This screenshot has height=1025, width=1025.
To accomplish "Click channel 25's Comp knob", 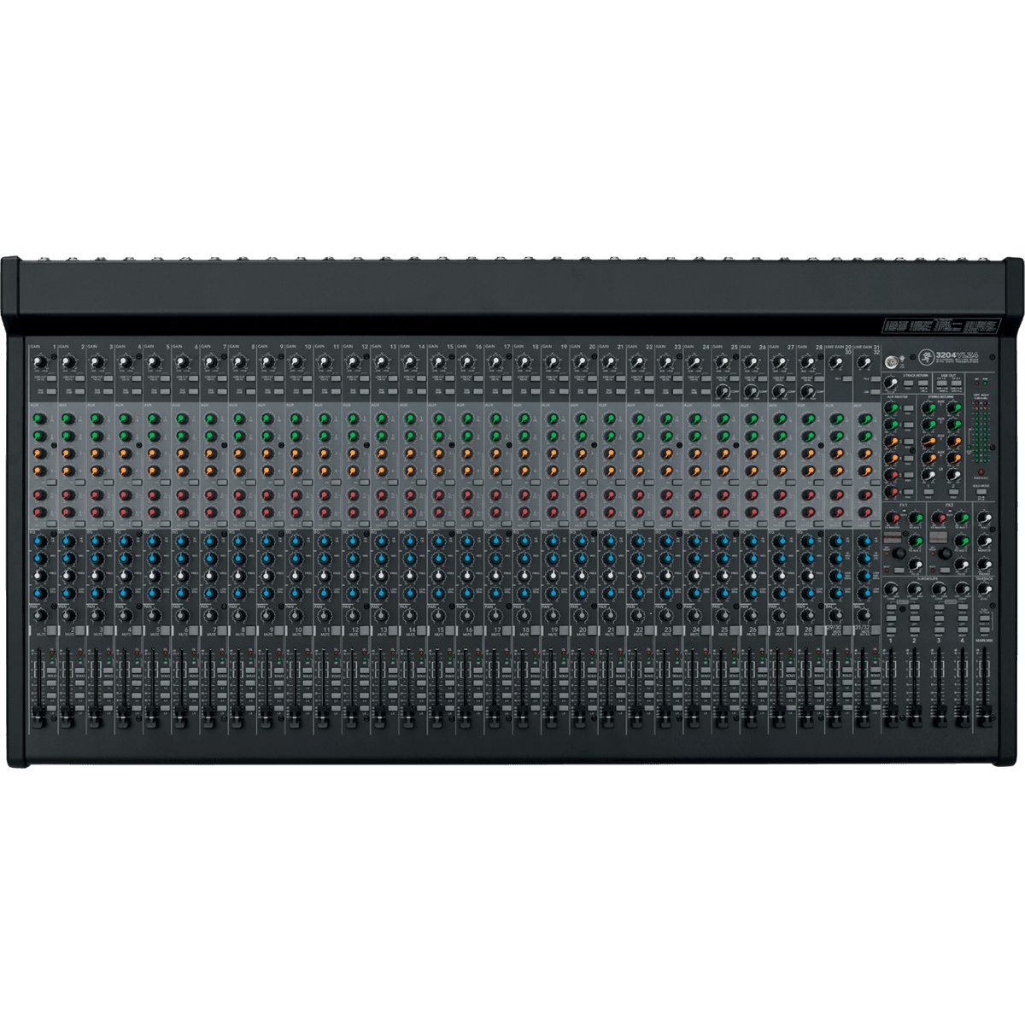I will (x=723, y=391).
